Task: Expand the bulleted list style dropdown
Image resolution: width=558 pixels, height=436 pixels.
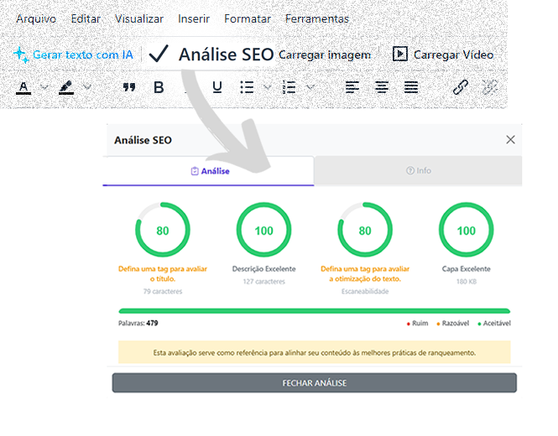Action: [x=268, y=86]
